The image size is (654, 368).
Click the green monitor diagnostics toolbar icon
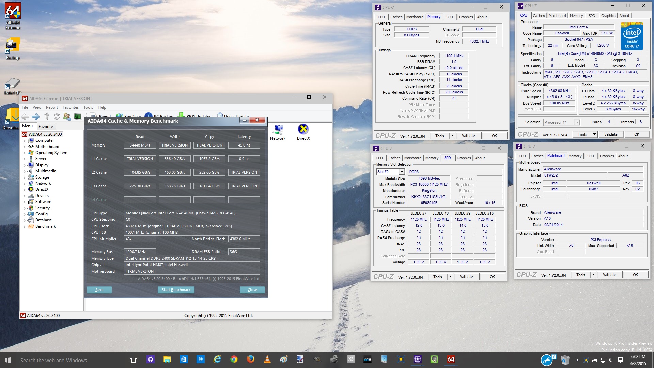tap(77, 117)
